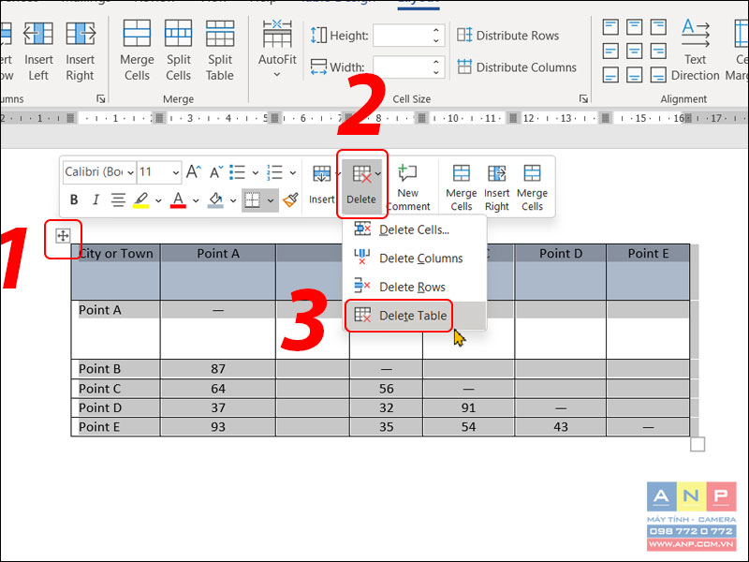Select Align Center Right alignment icon

coord(658,51)
